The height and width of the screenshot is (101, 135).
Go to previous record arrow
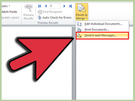46,6
